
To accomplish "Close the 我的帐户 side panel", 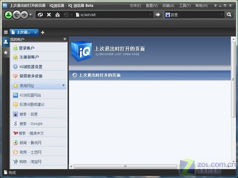I will [x=65, y=39].
